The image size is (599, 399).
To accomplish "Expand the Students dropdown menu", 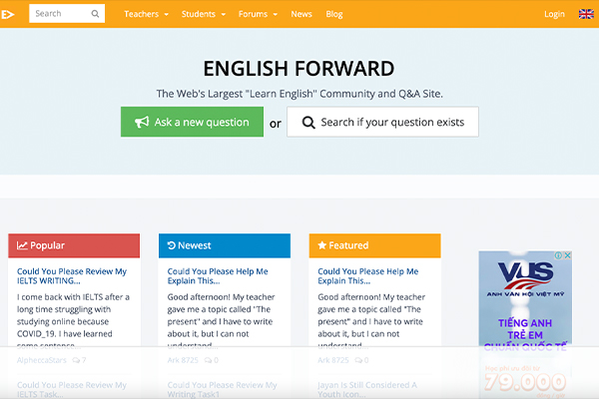I will pos(204,14).
